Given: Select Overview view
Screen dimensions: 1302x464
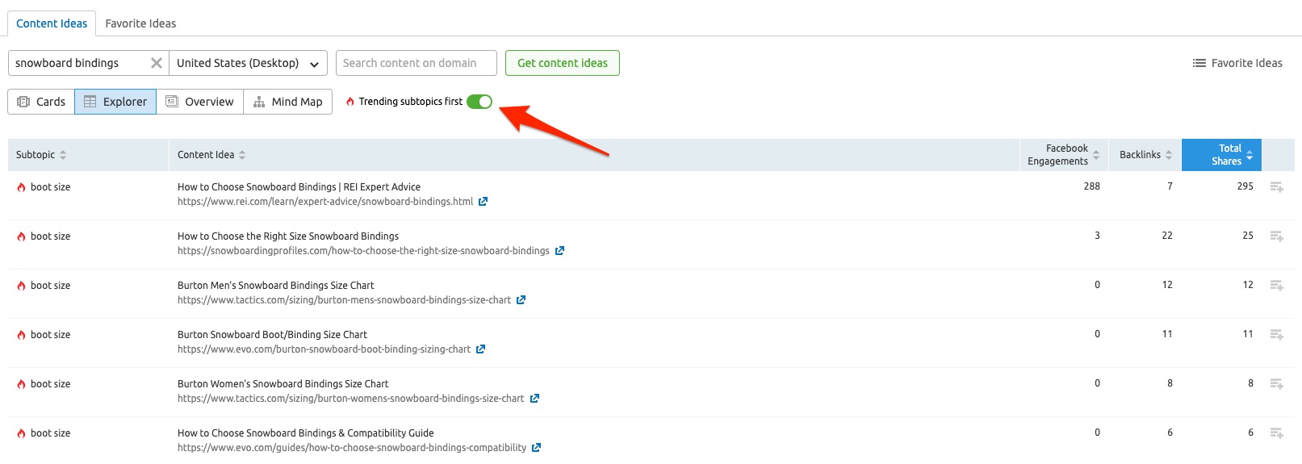Looking at the screenshot, I should pyautogui.click(x=200, y=102).
